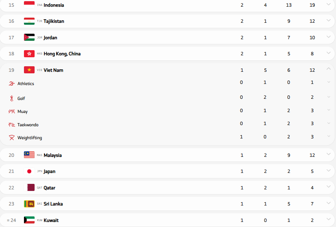336x227 pixels.
Task: Click the Japan flag icon
Action: coord(29,171)
